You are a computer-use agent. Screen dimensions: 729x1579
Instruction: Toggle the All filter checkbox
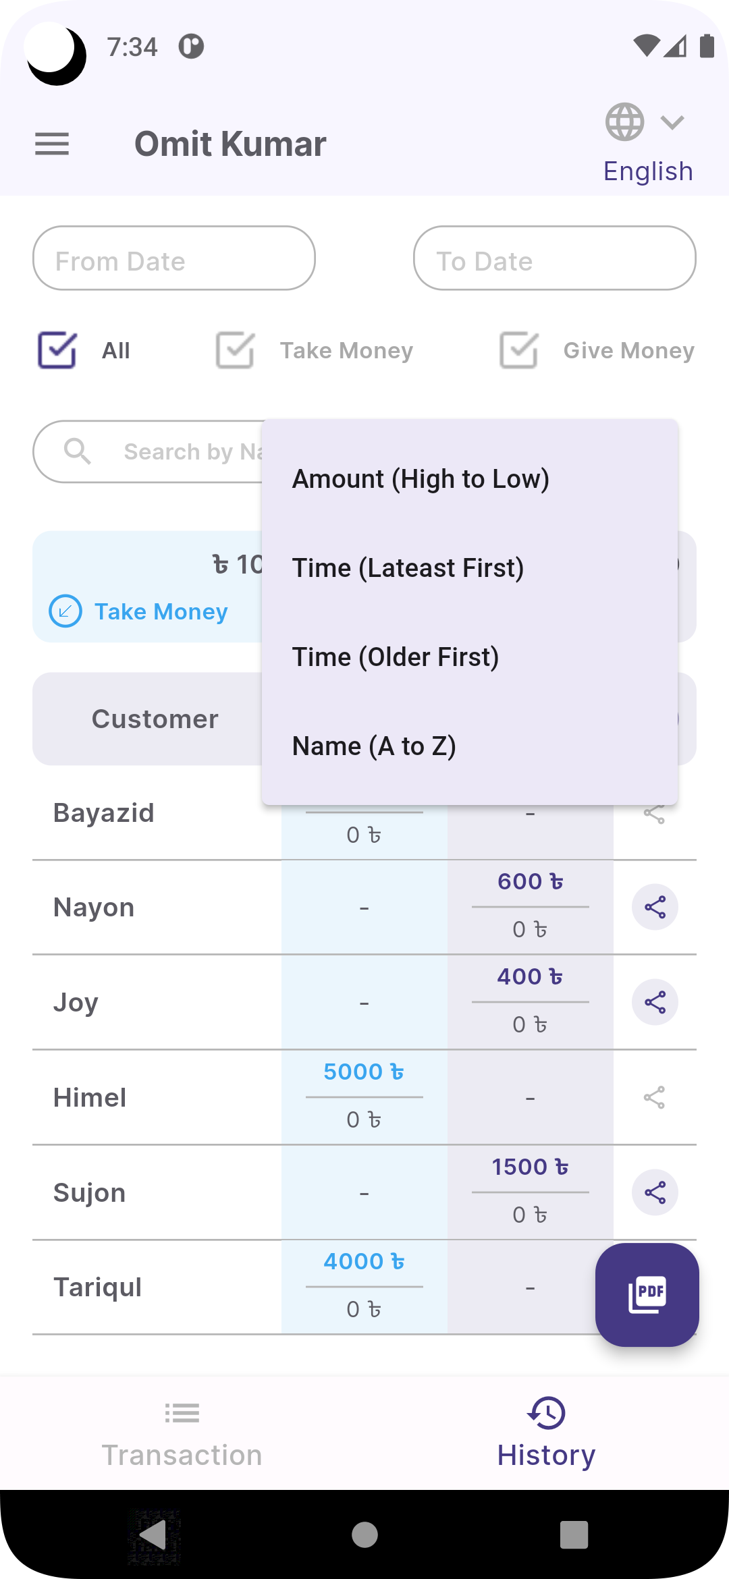coord(57,350)
